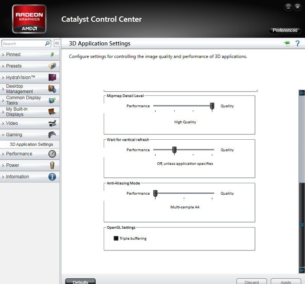This screenshot has height=284, width=305.
Task: Click the Video camera icon
Action: 52,123
